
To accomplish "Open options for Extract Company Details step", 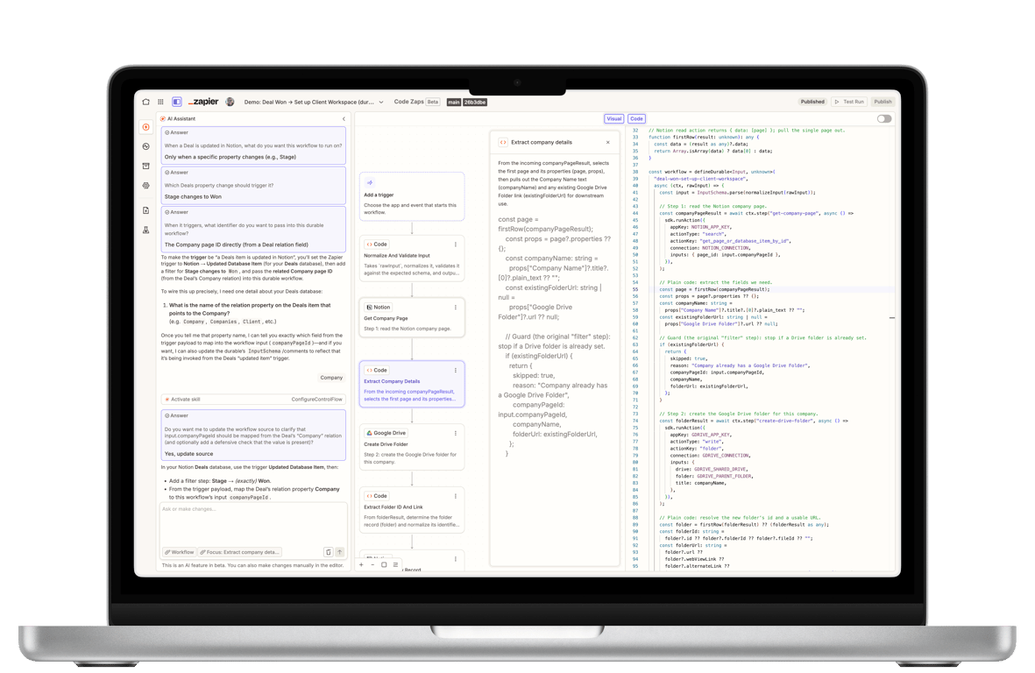I will [x=456, y=370].
